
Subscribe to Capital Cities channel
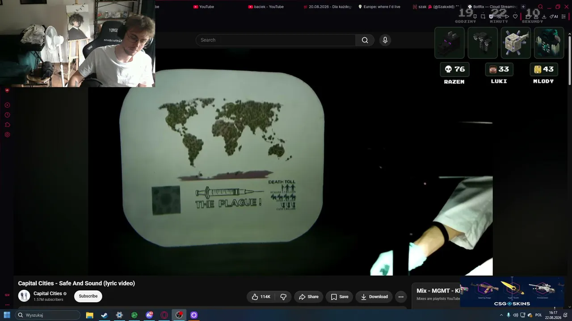click(x=88, y=296)
